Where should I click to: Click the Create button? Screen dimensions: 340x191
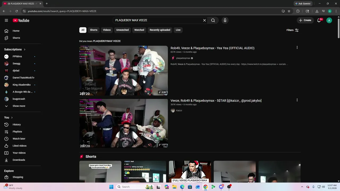pos(305,20)
